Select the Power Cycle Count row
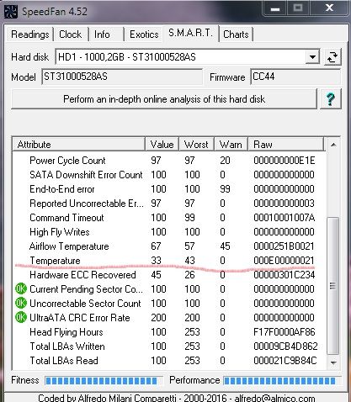 [169, 161]
